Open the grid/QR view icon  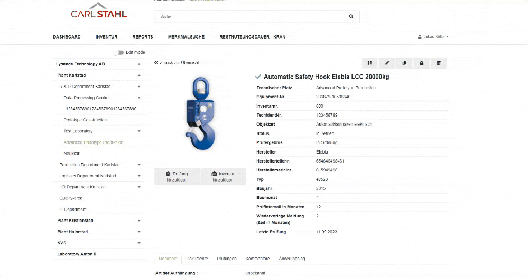pyautogui.click(x=369, y=63)
